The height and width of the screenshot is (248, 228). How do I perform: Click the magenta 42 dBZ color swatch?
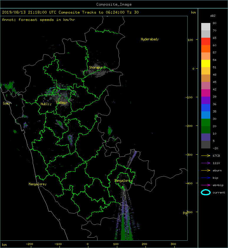[206, 93]
